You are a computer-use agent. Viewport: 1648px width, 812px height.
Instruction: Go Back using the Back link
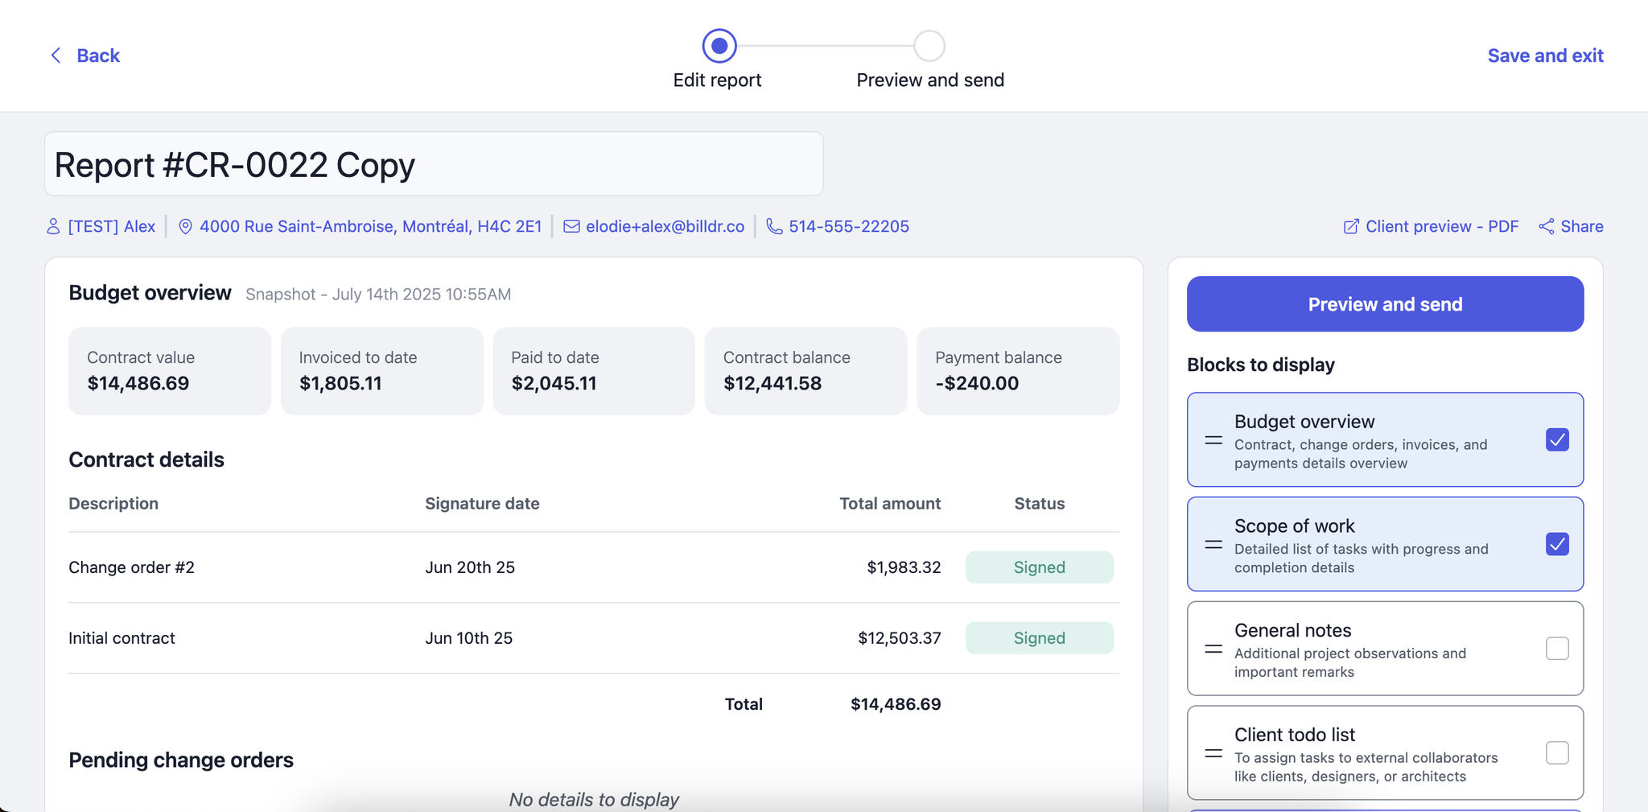pos(97,56)
